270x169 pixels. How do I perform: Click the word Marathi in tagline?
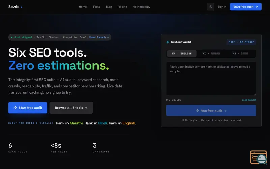pos(76,123)
